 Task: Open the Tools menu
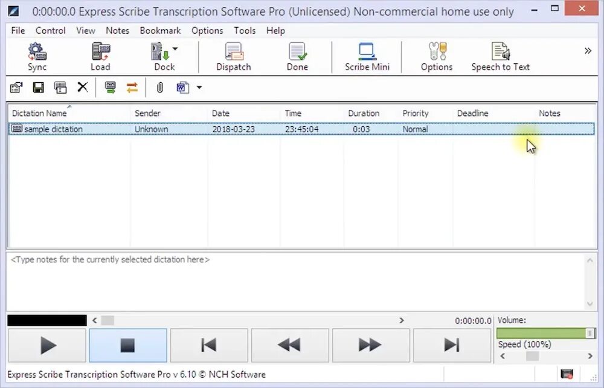[x=245, y=30]
